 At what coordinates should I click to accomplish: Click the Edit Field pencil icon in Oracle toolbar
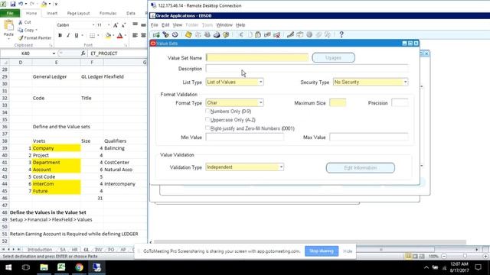(x=290, y=34)
